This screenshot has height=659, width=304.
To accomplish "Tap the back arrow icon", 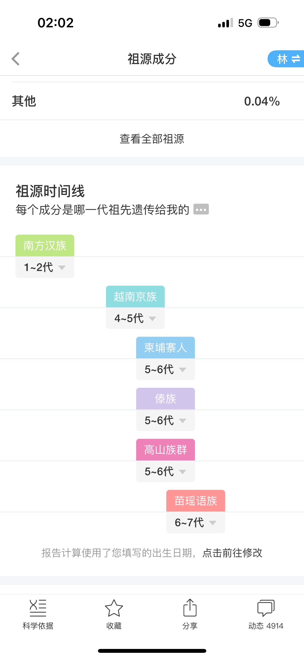I will [x=16, y=59].
